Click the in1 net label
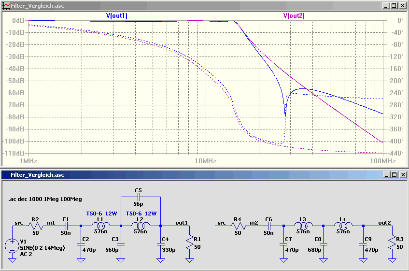This screenshot has width=409, height=271. (51, 223)
